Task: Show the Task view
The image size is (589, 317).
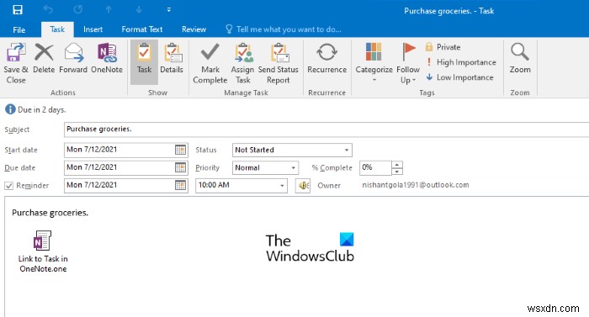Action: click(144, 62)
